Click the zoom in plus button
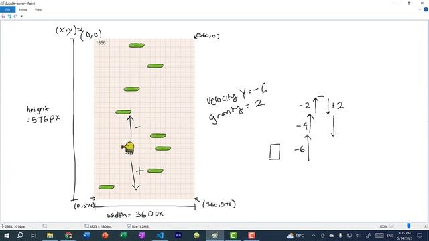Image resolution: width=429 pixels, height=241 pixels. 426,226
